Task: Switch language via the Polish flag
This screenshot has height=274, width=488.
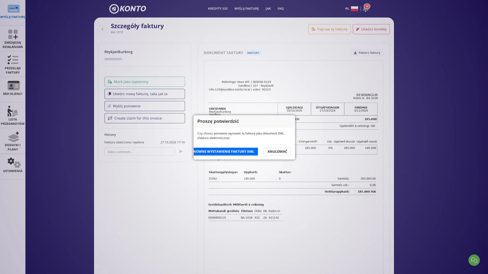Action: 354,9
